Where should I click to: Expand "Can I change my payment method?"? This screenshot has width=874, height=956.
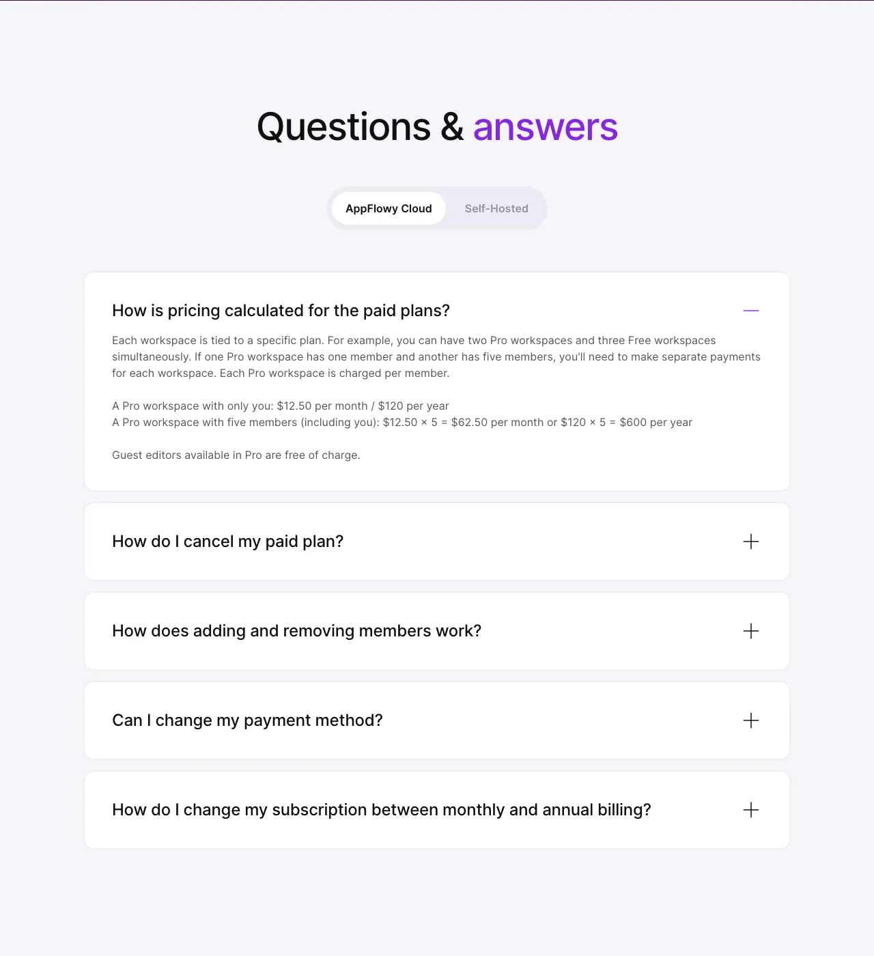coord(247,720)
